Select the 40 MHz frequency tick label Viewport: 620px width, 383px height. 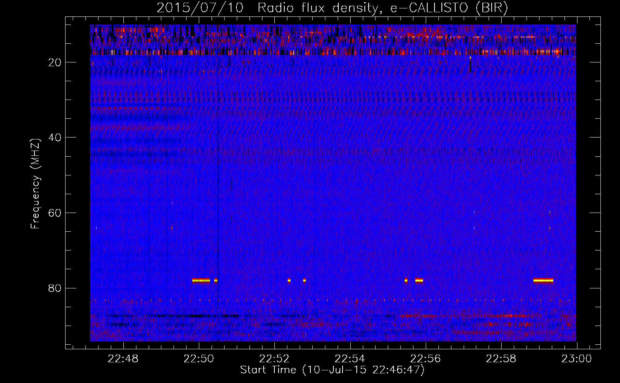coord(55,137)
